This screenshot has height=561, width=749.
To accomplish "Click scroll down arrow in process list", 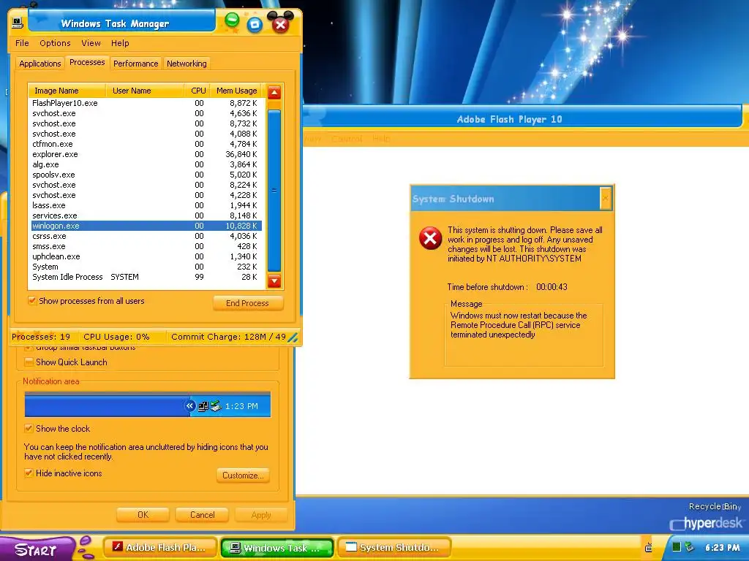I will click(x=274, y=281).
